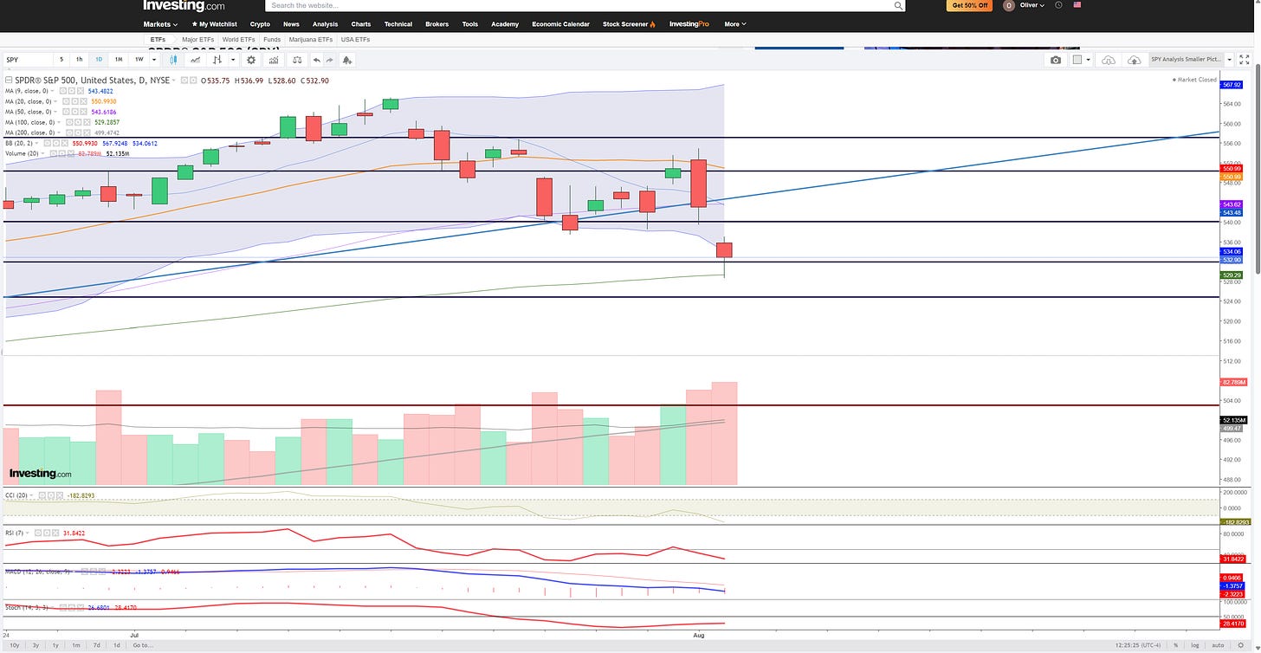Select the Marijuana ETFs tab
Image resolution: width=1261 pixels, height=653 pixels.
point(313,40)
